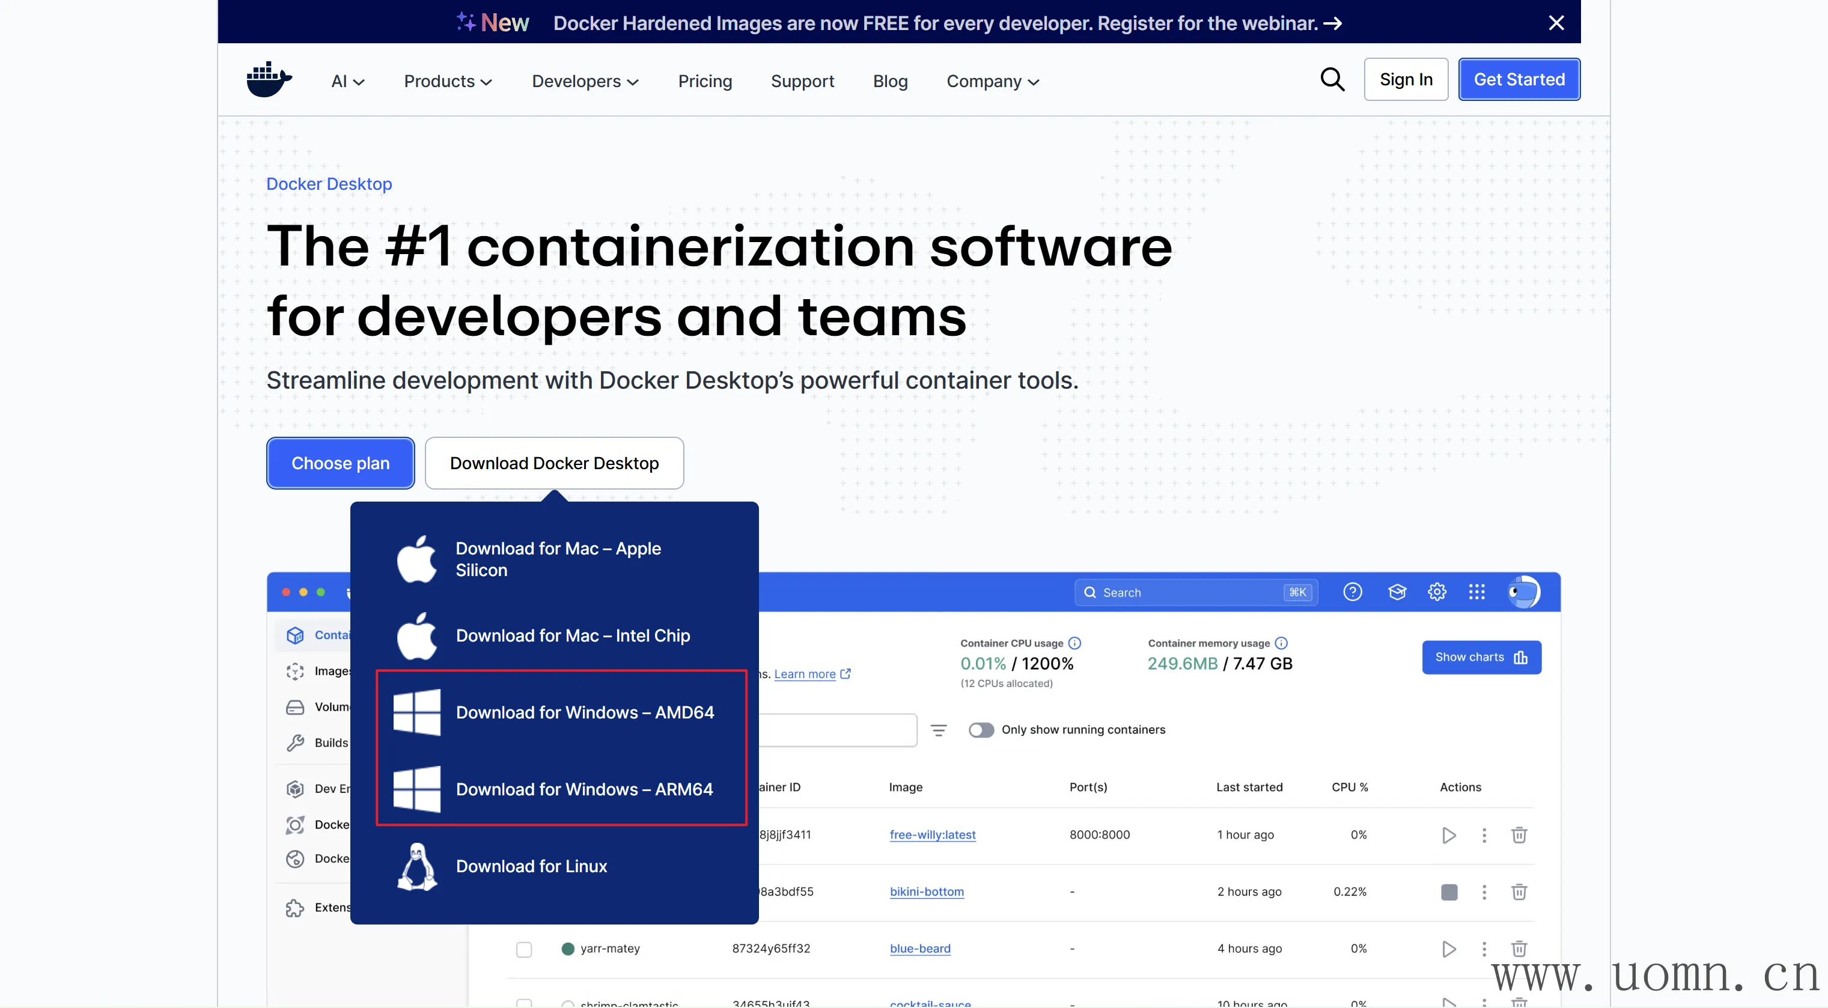1828x1008 pixels.
Task: Open the settings gear in the Docker Desktop header
Action: (1437, 592)
